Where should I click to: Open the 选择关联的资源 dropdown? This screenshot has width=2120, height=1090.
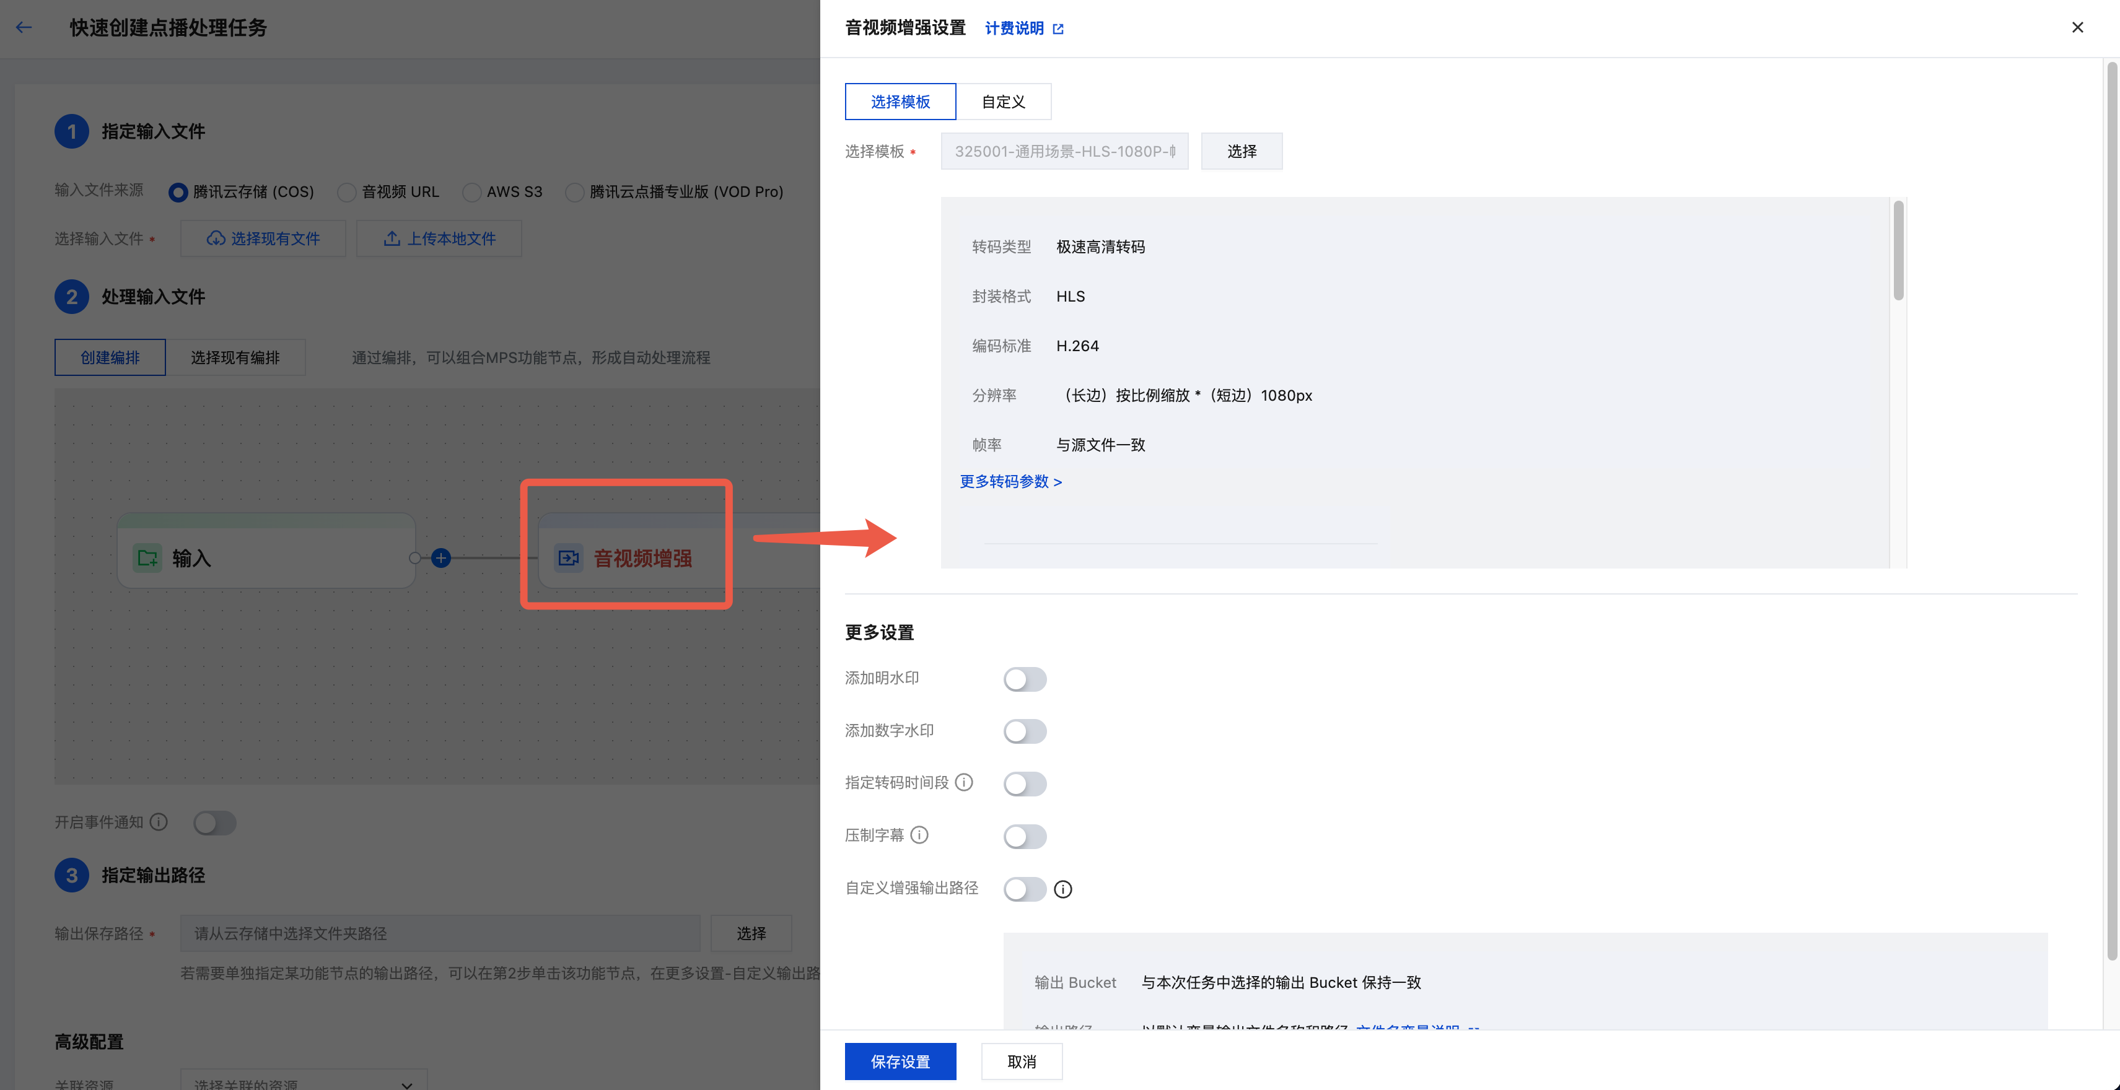304,1083
